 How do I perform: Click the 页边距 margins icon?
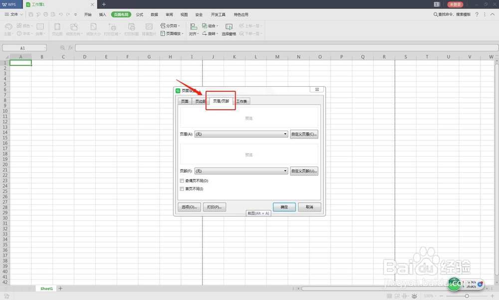pos(57,27)
